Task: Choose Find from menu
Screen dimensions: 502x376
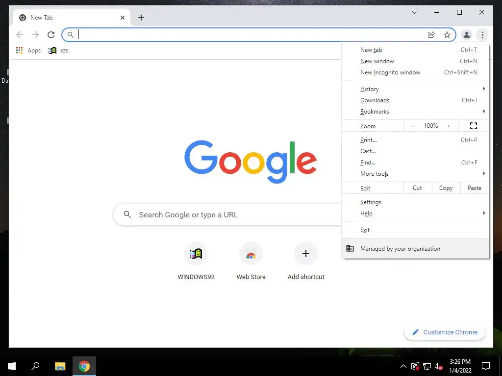Action: [x=415, y=163]
